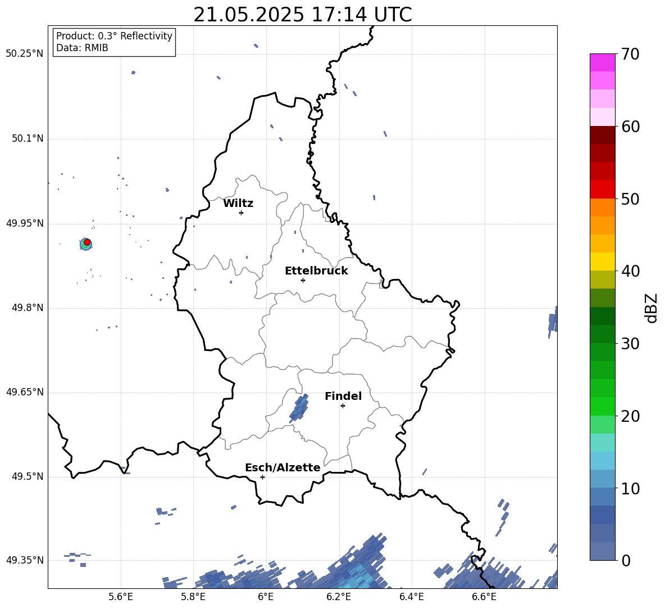The width and height of the screenshot is (665, 608).
Task: Click the 6.2°E longitude label
Action: [x=339, y=597]
